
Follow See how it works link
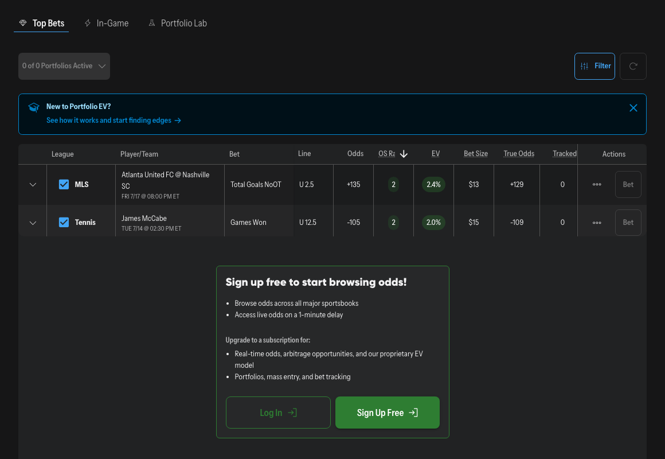point(114,120)
